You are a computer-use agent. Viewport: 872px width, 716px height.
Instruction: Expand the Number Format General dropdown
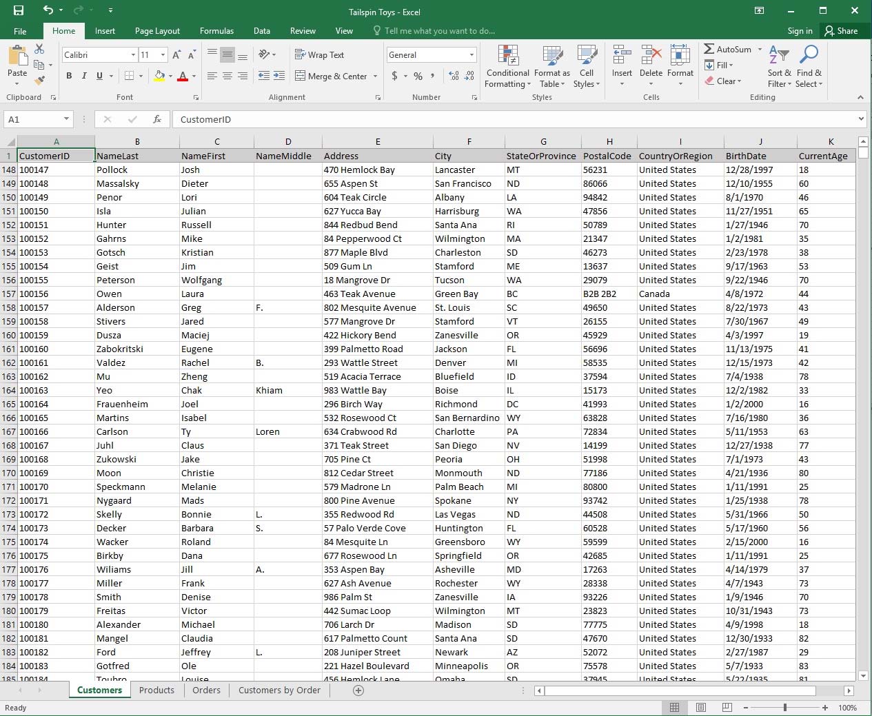[472, 55]
